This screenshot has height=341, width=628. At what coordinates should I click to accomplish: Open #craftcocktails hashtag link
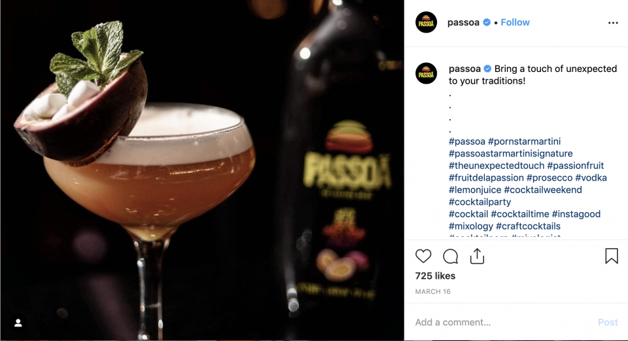point(529,226)
